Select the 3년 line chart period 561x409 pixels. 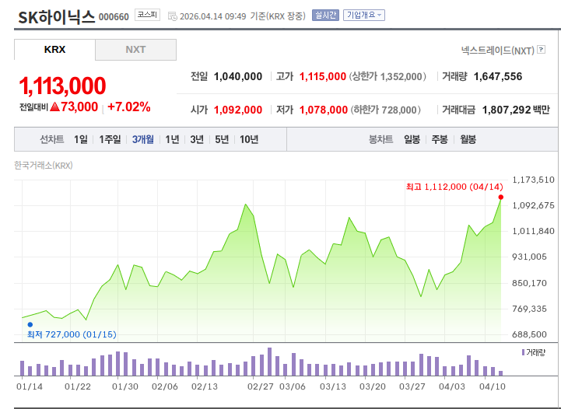(197, 139)
